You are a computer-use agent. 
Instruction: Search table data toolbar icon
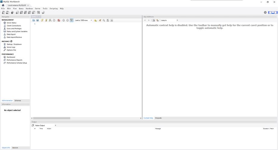click(x=39, y=13)
